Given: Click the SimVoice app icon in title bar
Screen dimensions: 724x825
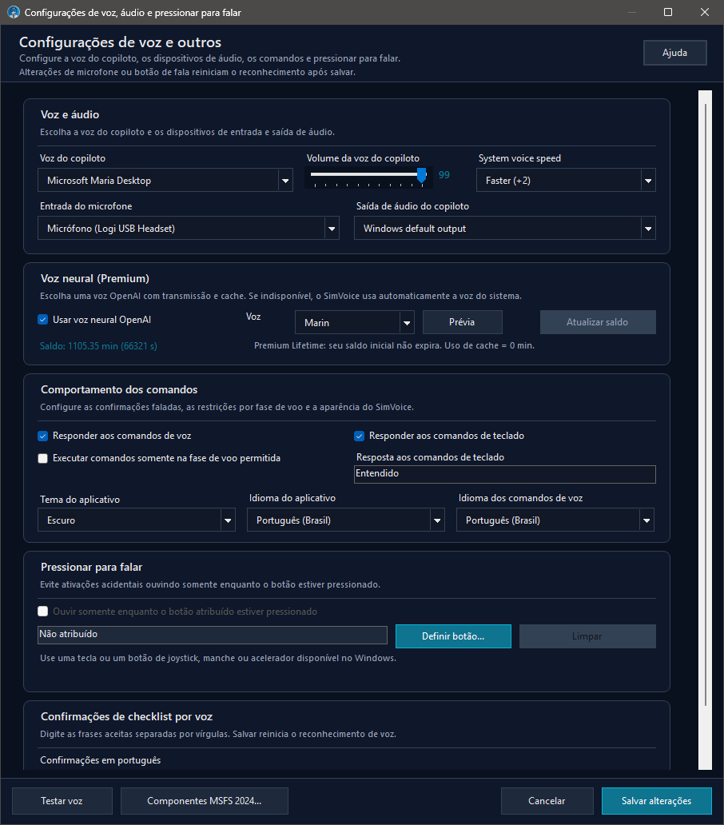Looking at the screenshot, I should pos(13,12).
